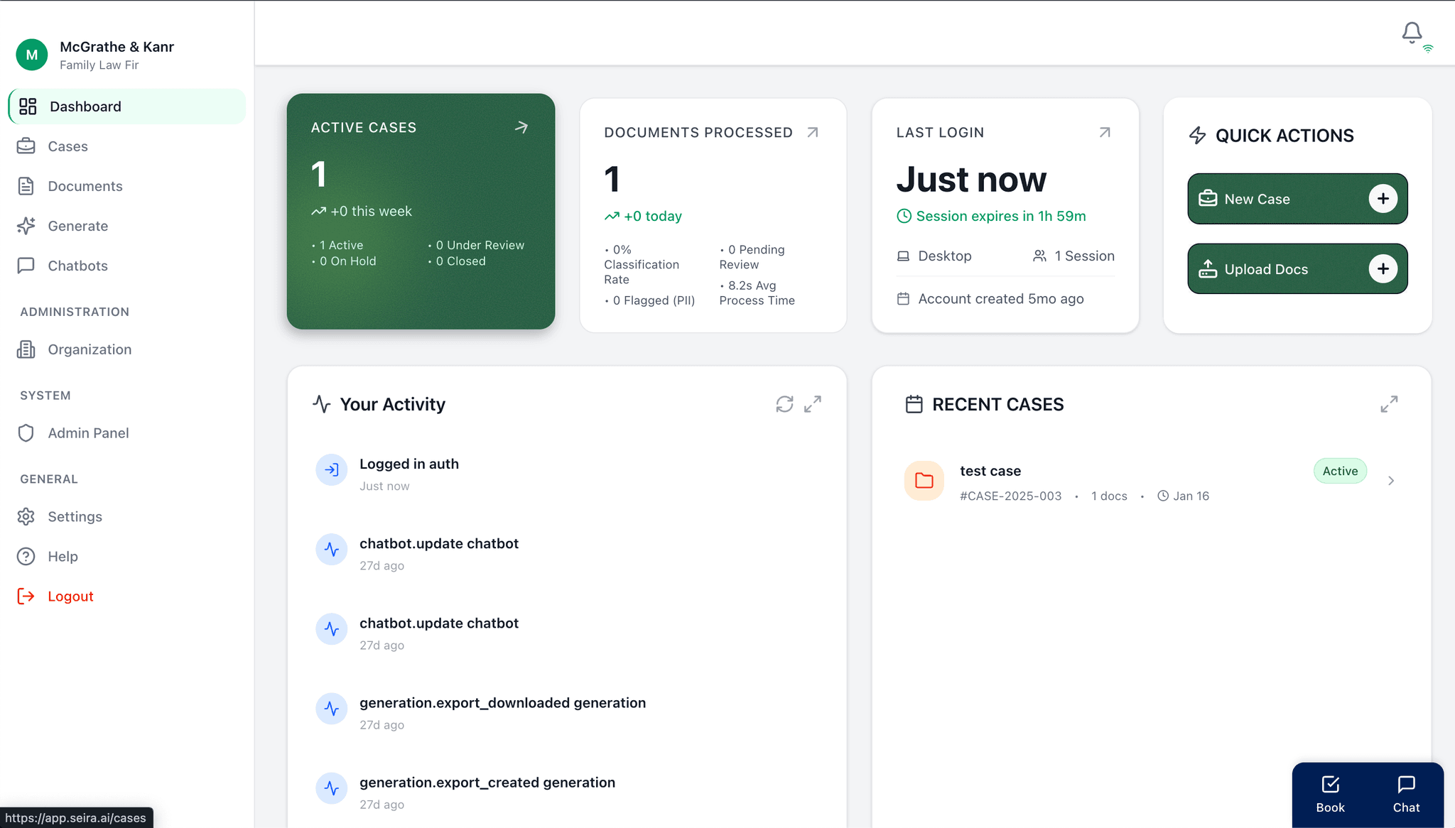This screenshot has height=828, width=1455.
Task: Go to Cases in sidebar
Action: point(67,146)
